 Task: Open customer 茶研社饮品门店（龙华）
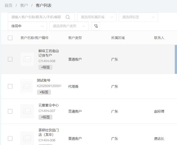pyautogui.click(x=48, y=132)
